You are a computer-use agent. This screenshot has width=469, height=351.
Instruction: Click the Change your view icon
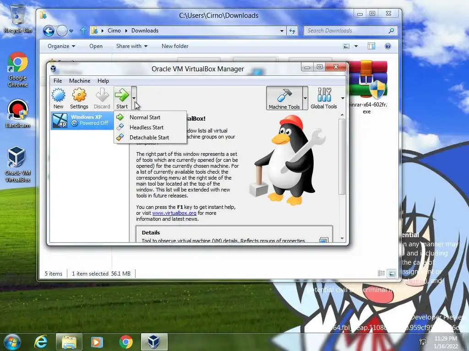pyautogui.click(x=346, y=46)
